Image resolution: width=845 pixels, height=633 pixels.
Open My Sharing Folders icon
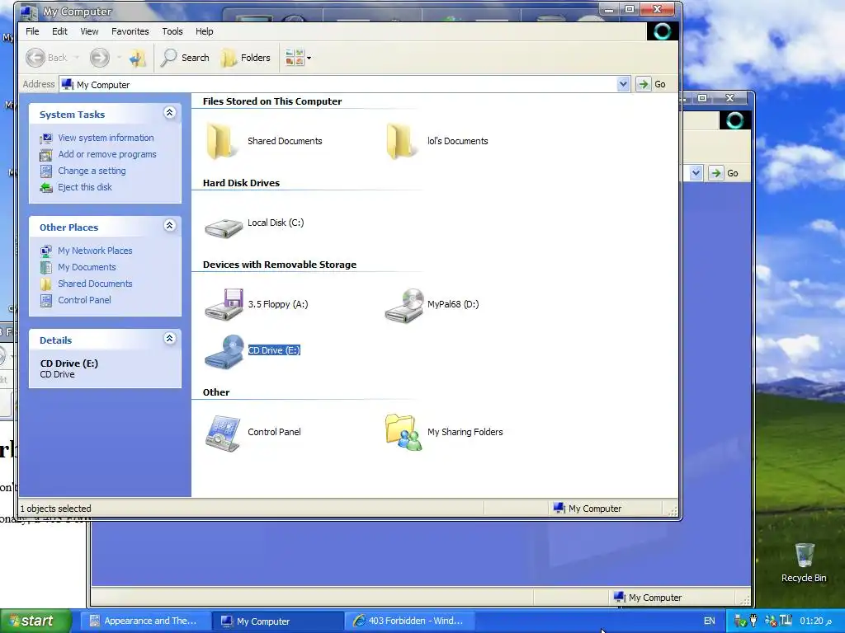point(403,432)
